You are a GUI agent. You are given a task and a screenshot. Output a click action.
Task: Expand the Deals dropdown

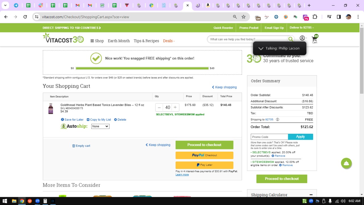169,41
